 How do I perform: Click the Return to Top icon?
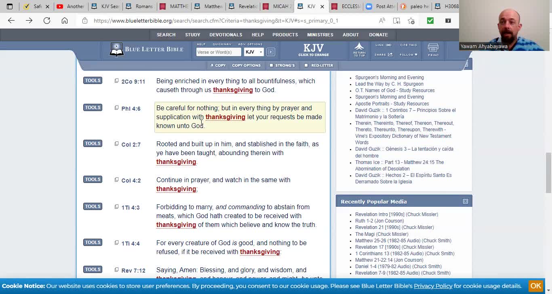(x=359, y=49)
